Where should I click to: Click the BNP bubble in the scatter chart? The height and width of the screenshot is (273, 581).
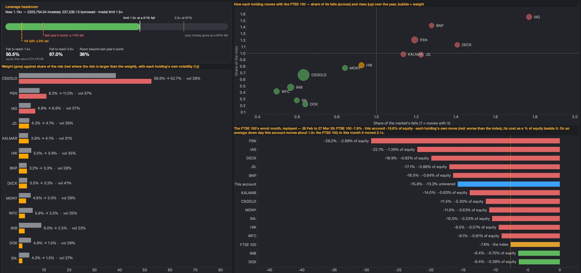pos(432,26)
